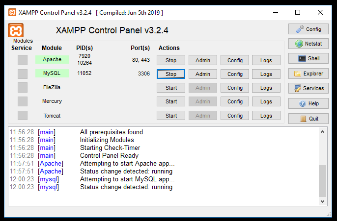Minimize the XAMPP Control Panel window
Image resolution: width=337 pixels, height=221 pixels.
tap(276, 12)
